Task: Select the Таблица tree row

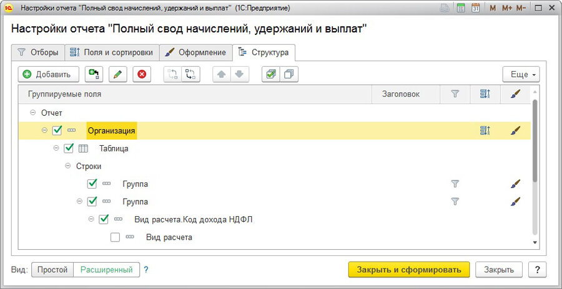Action: pos(275,148)
